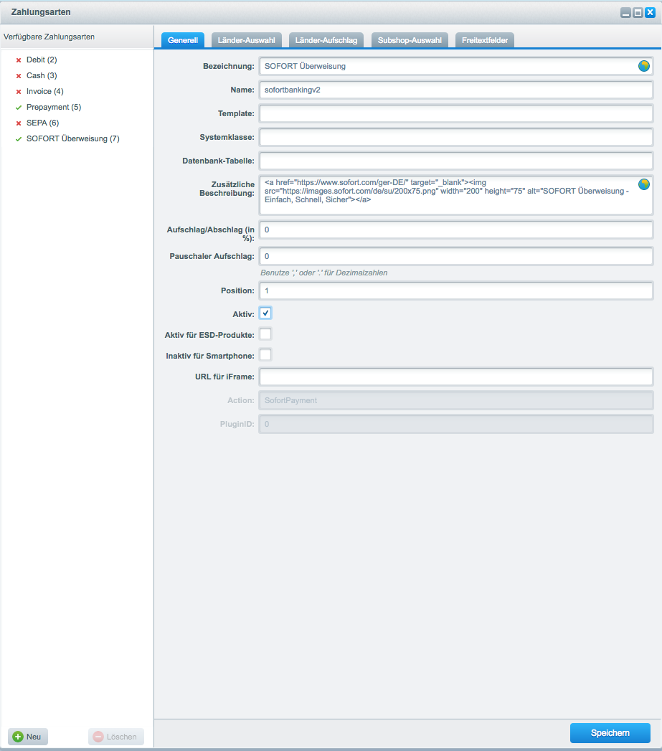
Task: Add a new payment method with Neu
Action: pyautogui.click(x=28, y=737)
